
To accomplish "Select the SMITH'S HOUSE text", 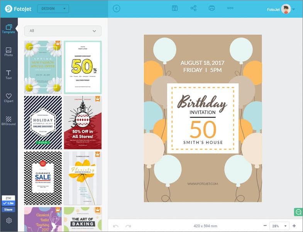I will pyautogui.click(x=203, y=143).
